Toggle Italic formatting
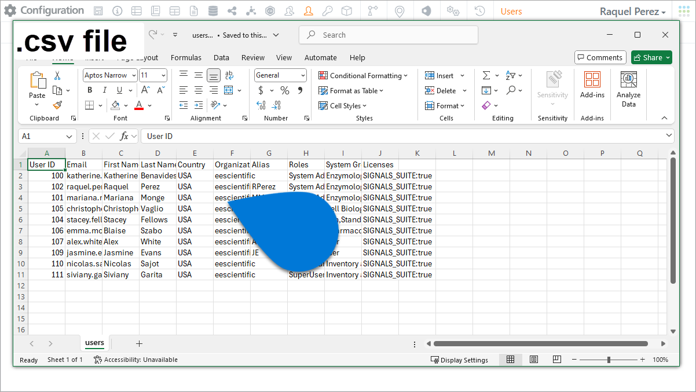Image resolution: width=696 pixels, height=392 pixels. pyautogui.click(x=105, y=90)
